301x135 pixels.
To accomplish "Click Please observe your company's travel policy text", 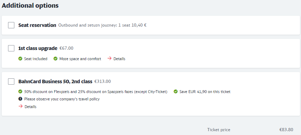I will click(62, 99).
